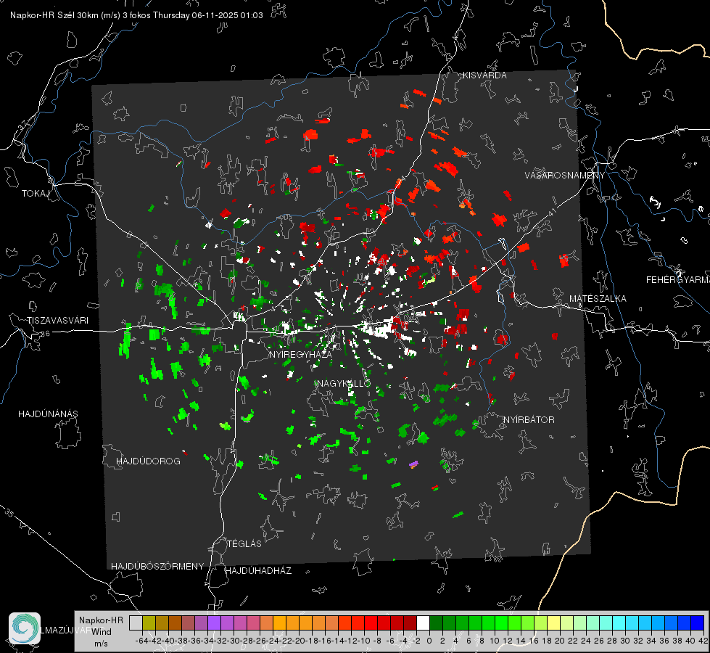Select the TÉGLÁS town label

pyautogui.click(x=244, y=543)
